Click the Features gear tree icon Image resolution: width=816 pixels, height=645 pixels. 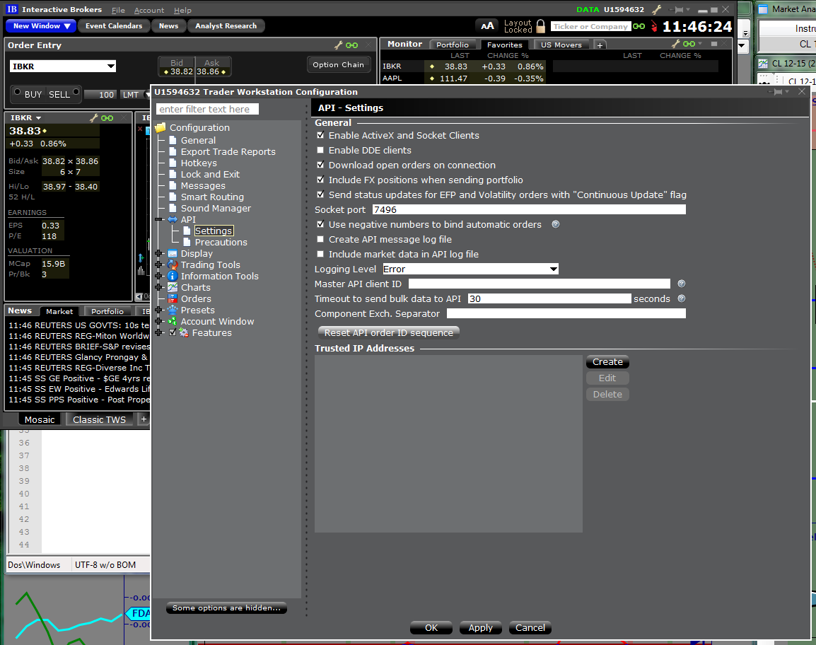pos(184,332)
